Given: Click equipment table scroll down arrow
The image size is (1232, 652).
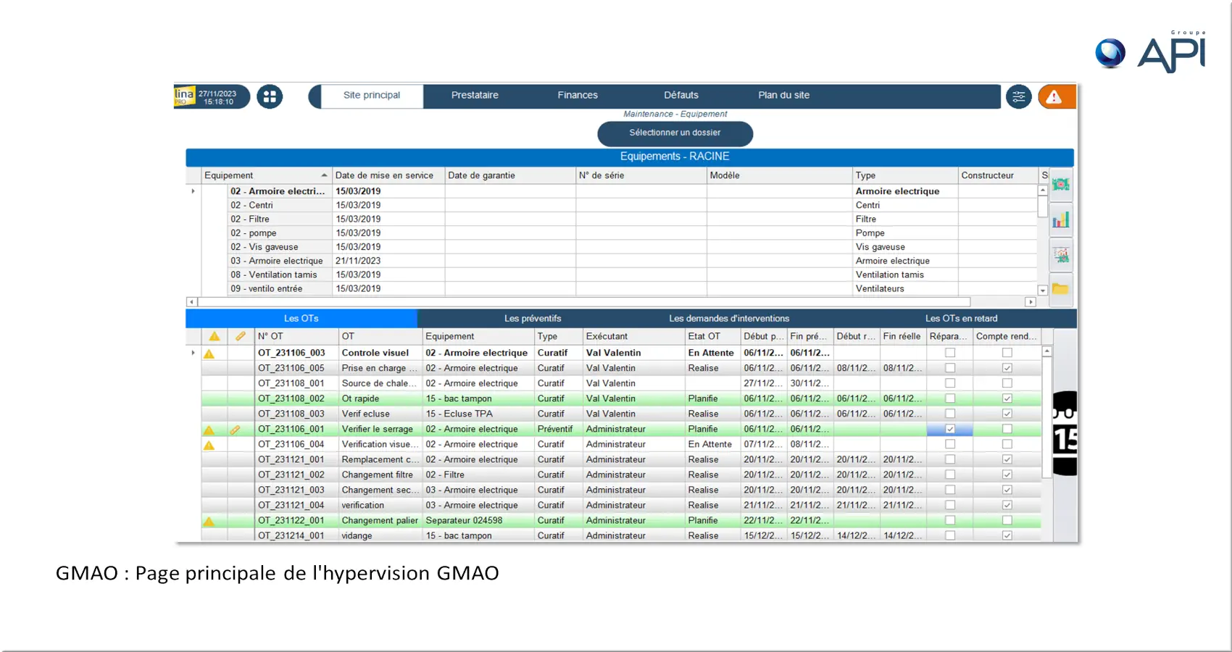Looking at the screenshot, I should tap(1043, 291).
